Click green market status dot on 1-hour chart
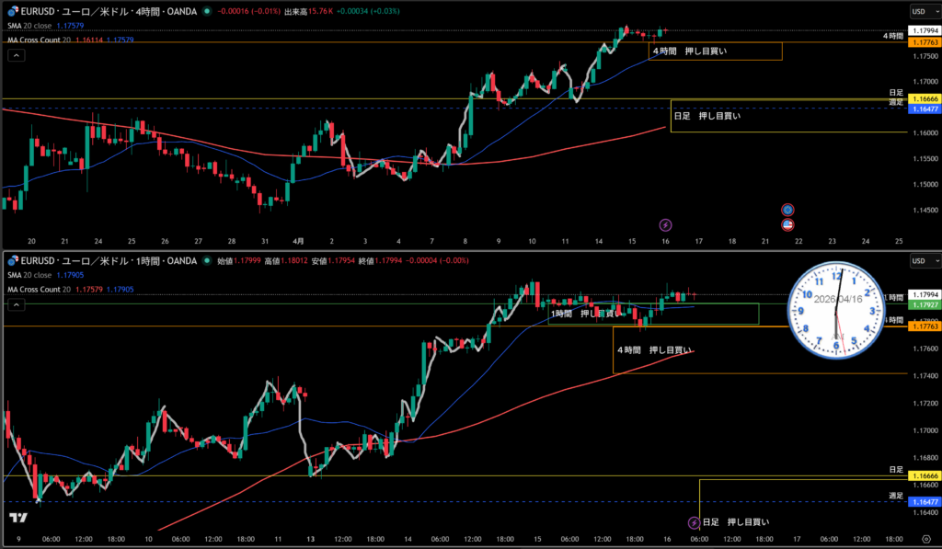The image size is (942, 549). [x=206, y=261]
